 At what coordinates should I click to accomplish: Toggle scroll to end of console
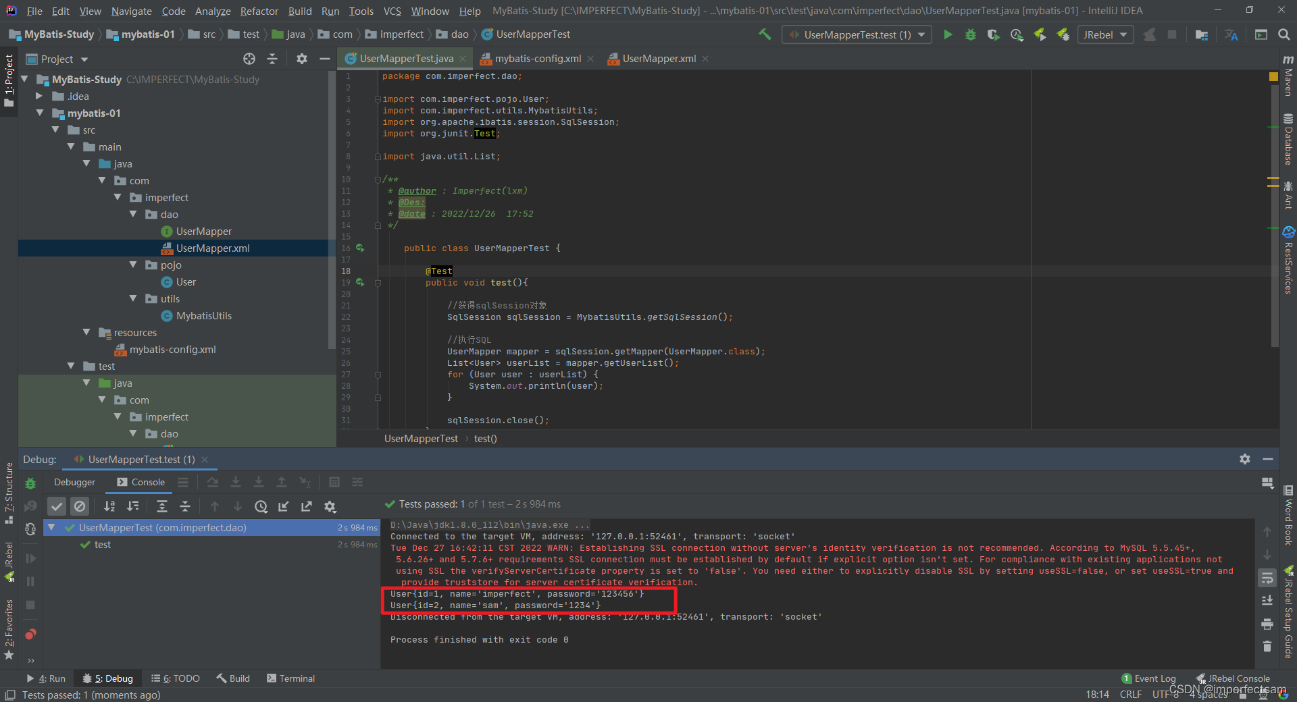coord(1267,601)
